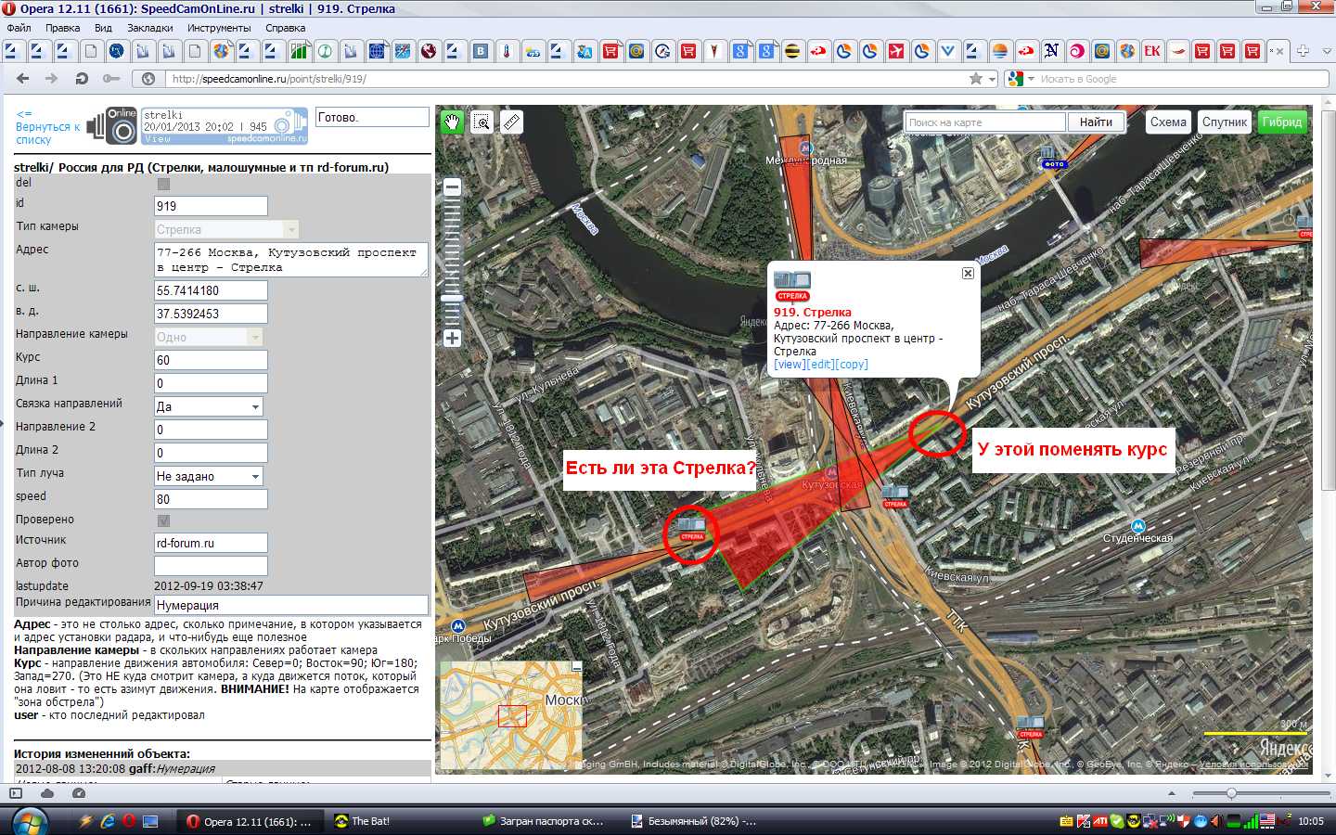Switch to The Bat! taskbar window
This screenshot has width=1336, height=835.
point(401,821)
